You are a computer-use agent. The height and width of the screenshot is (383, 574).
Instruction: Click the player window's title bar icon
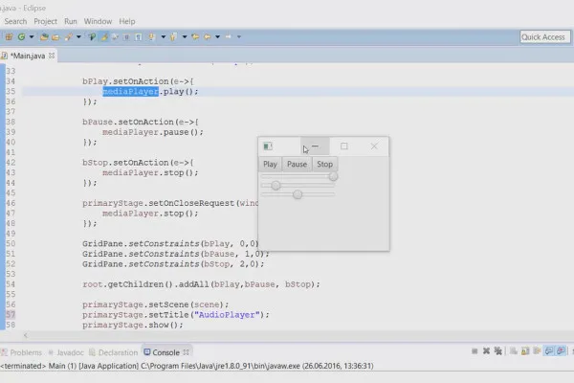point(268,146)
